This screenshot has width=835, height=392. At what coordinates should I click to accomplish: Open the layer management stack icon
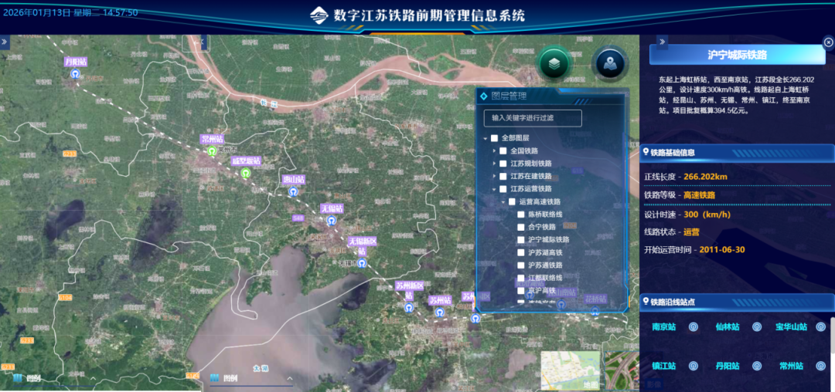[555, 64]
